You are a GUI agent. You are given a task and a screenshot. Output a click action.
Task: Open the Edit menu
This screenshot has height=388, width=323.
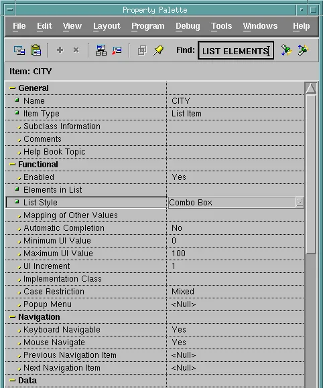(x=44, y=26)
